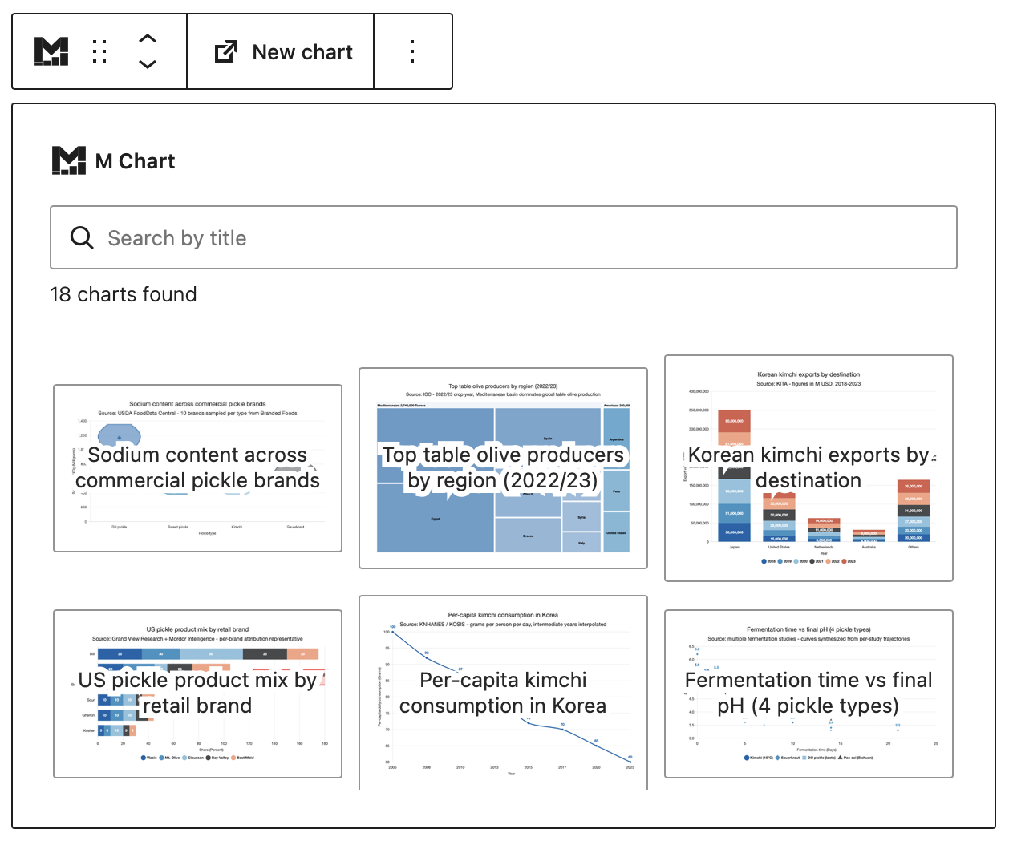Open the New chart external link icon
This screenshot has width=1009, height=841.
[x=226, y=52]
